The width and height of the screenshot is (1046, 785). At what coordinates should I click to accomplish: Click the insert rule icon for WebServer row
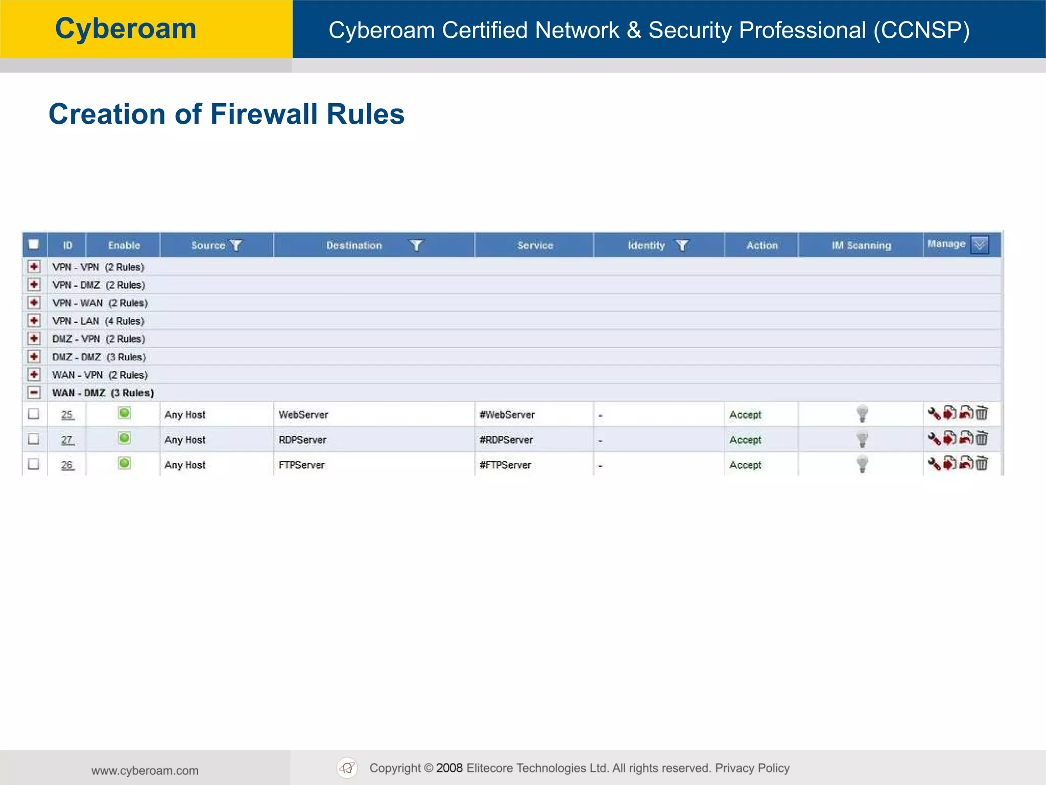949,412
